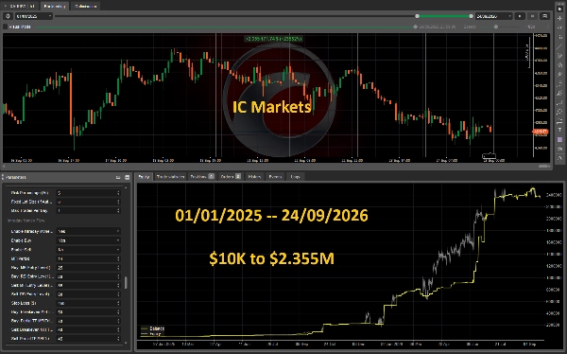567x354 pixels.
Task: Select the text T tool
Action: pyautogui.click(x=559, y=130)
